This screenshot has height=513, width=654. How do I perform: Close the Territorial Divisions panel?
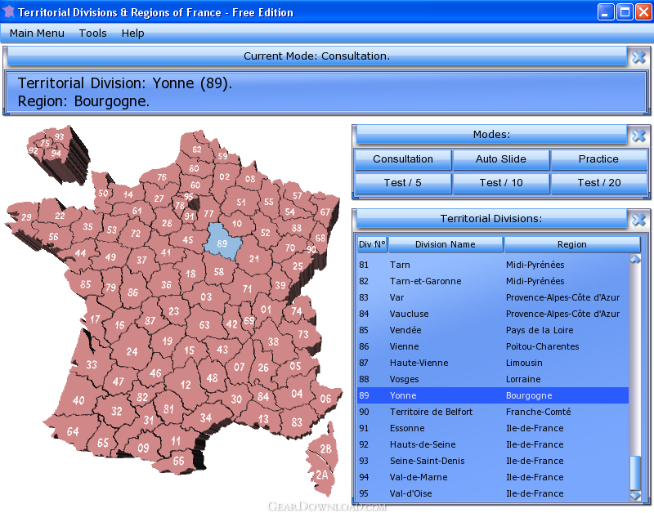(638, 219)
